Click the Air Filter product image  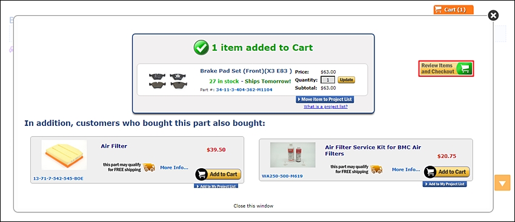tap(64, 155)
